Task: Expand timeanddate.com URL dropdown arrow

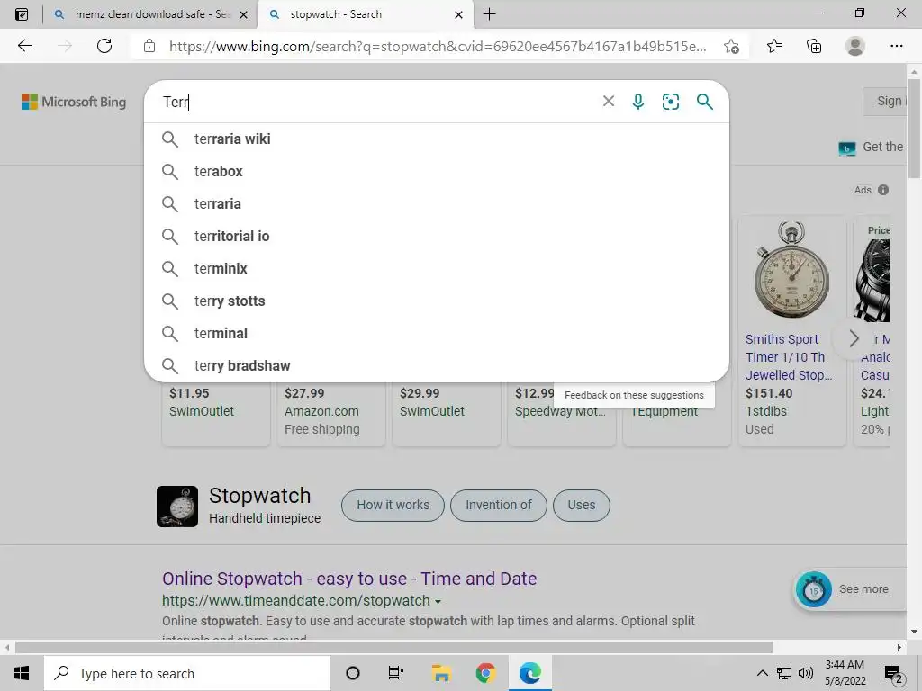Action: click(438, 602)
